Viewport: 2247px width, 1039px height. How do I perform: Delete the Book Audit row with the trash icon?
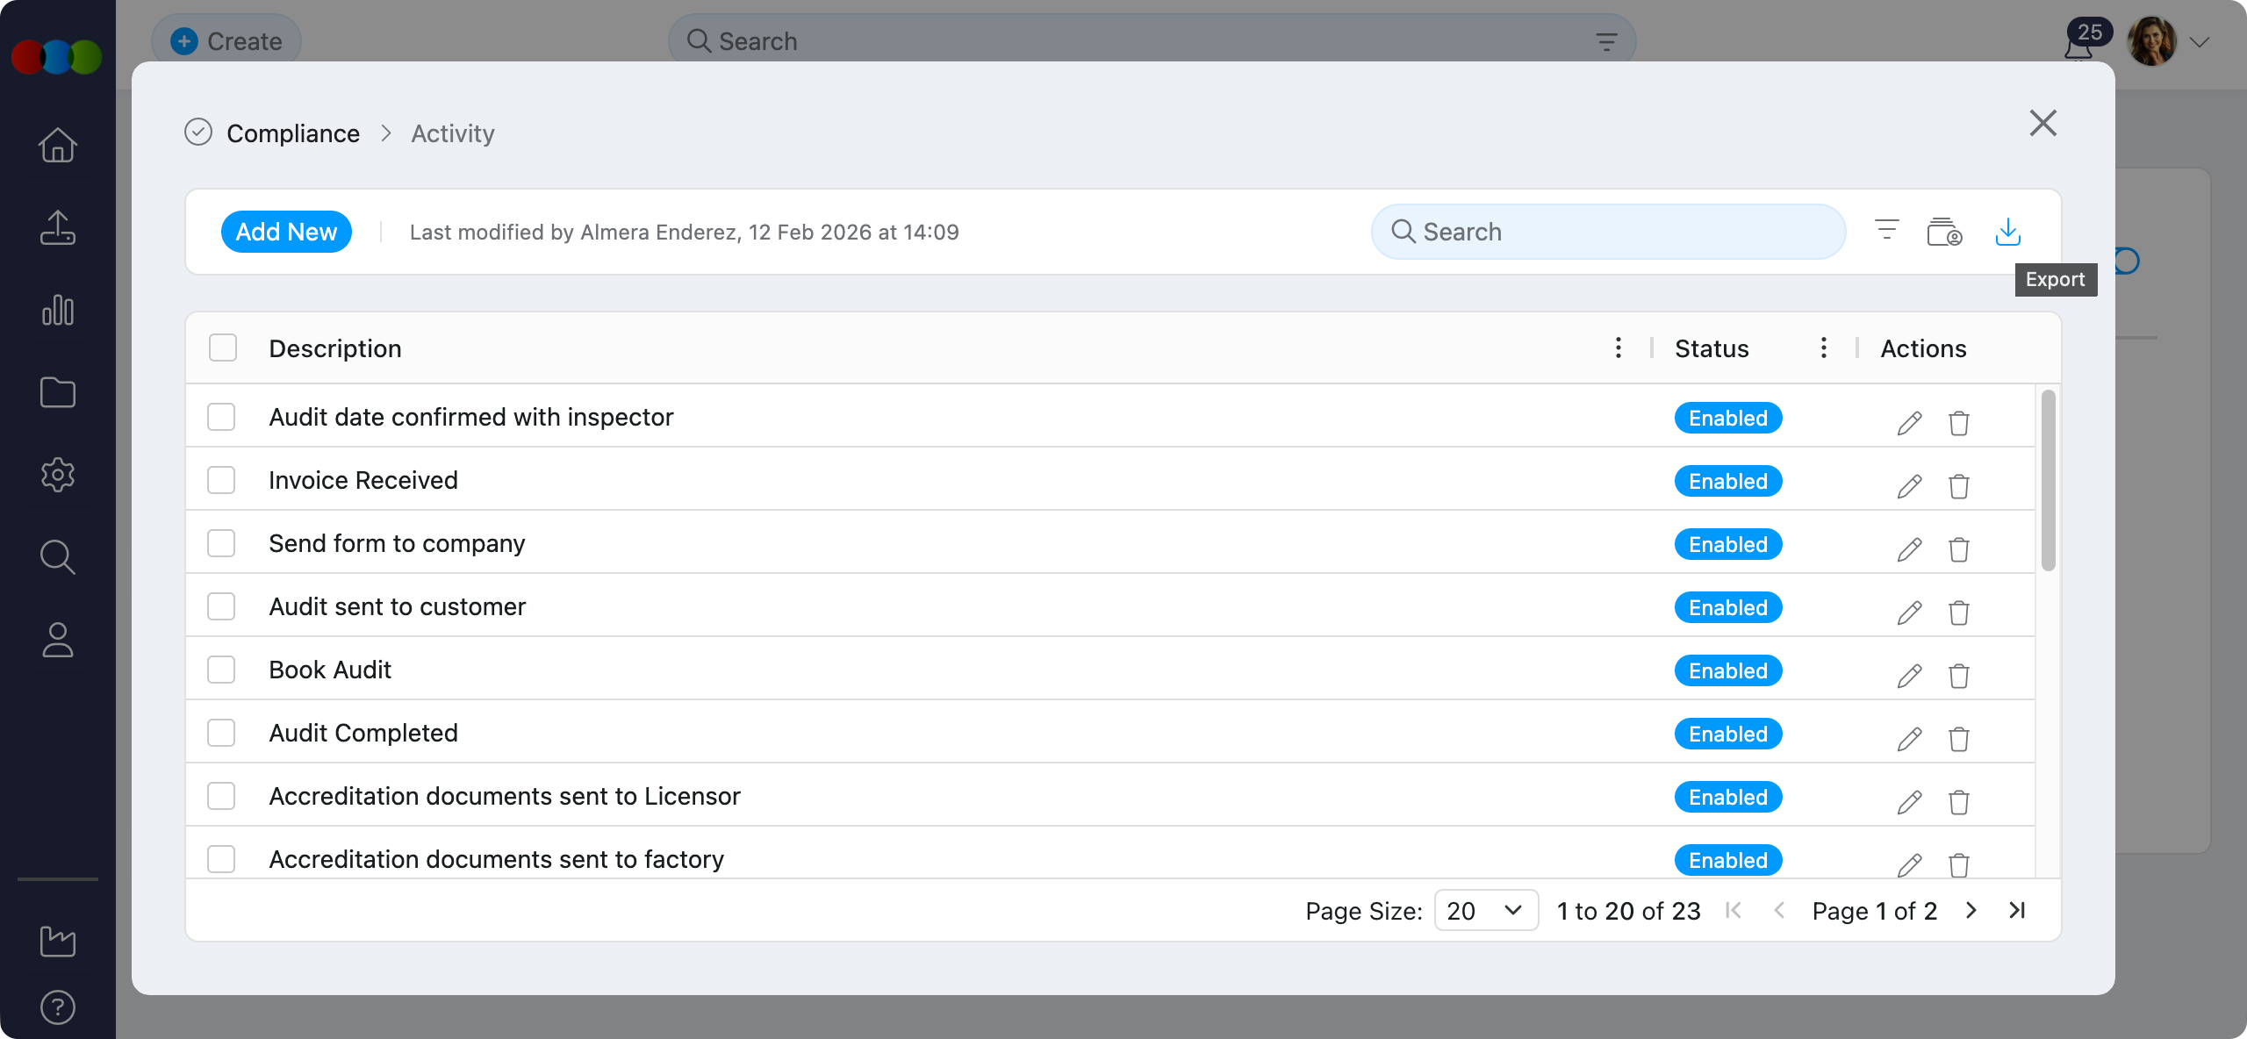(x=1958, y=676)
